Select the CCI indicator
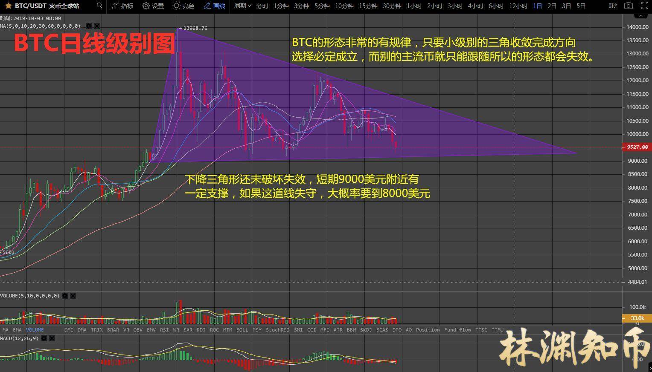The image size is (652, 372). coord(311,330)
